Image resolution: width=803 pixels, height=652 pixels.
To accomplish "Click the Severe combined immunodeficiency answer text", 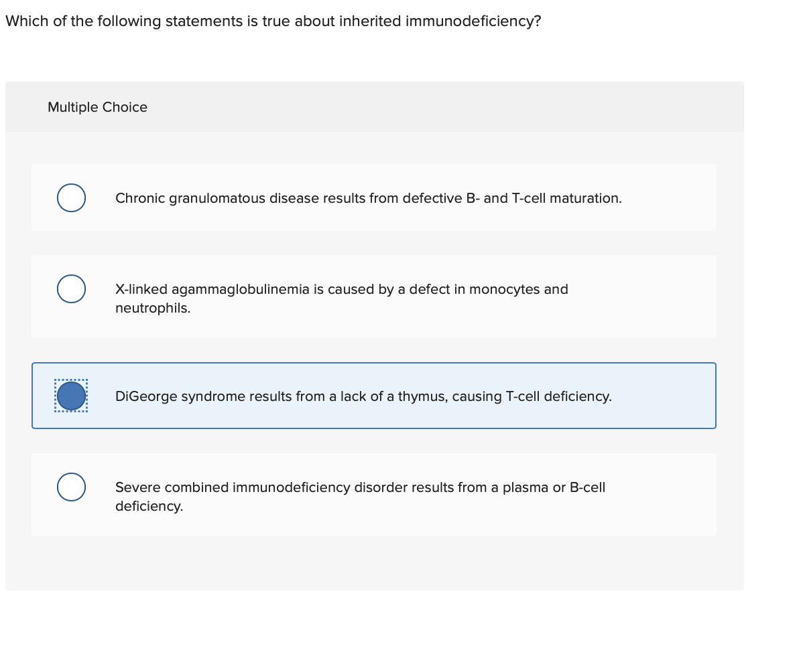I will [x=359, y=487].
